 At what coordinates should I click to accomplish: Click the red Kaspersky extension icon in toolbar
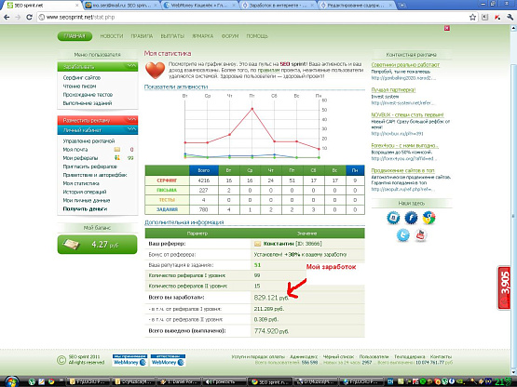point(497,17)
